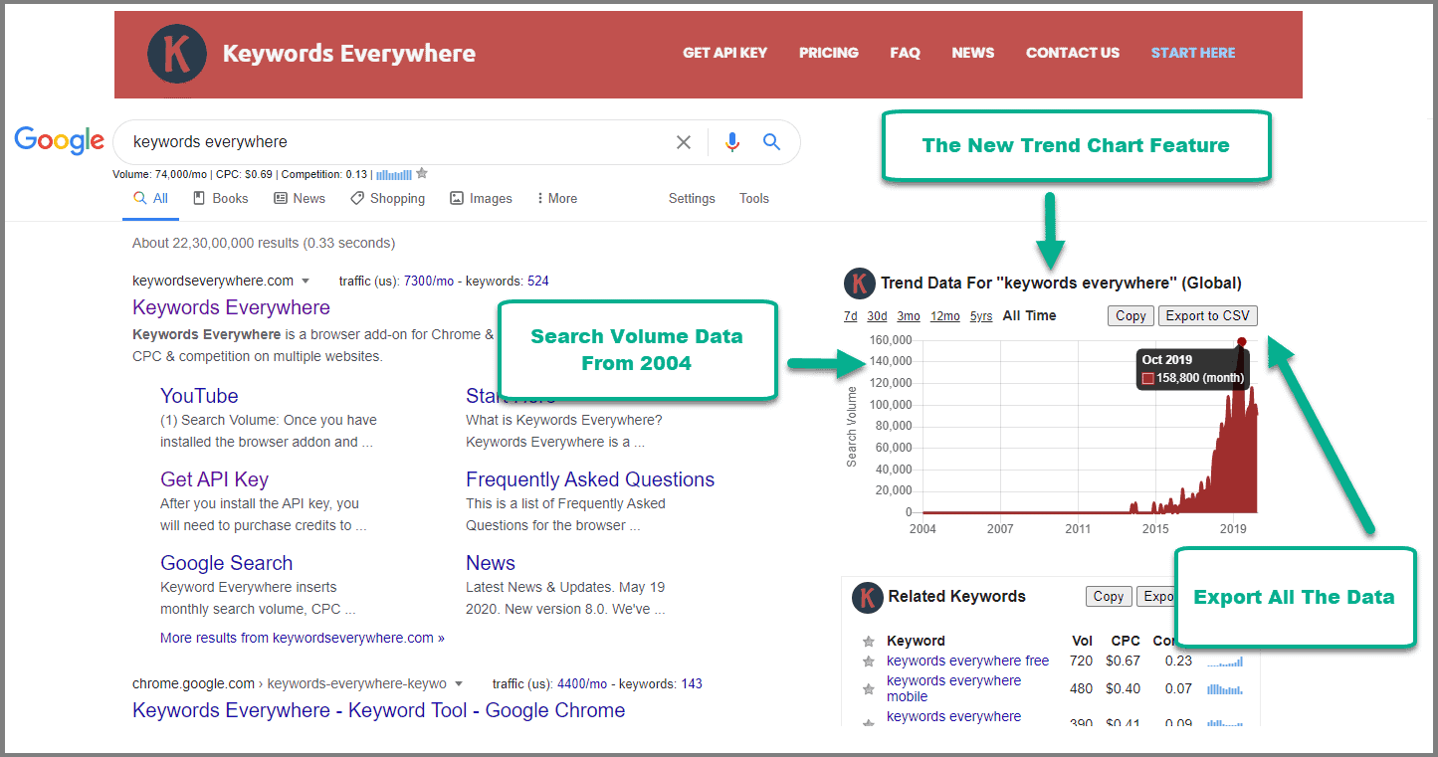Click the Oct 2019 peak data point on chart
Viewport: 1438px width, 757px height.
tap(1241, 342)
